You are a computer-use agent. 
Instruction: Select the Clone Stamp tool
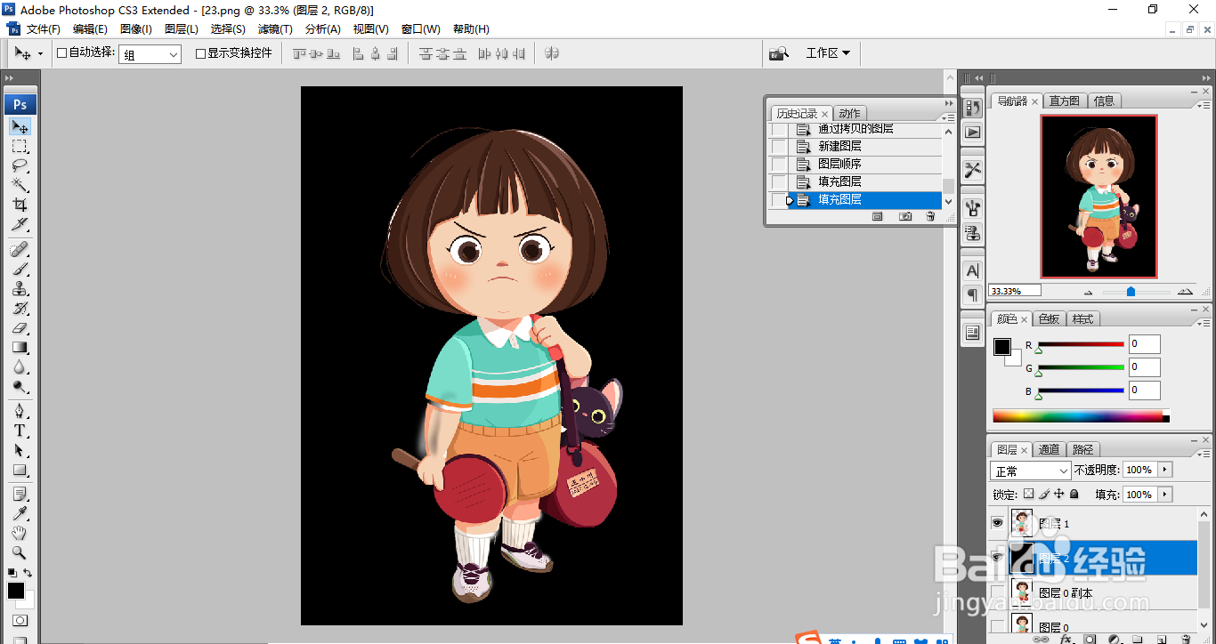(x=20, y=288)
